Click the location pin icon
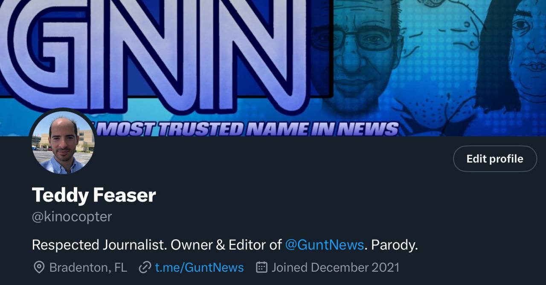Screen dimensions: 546x285 [39, 268]
